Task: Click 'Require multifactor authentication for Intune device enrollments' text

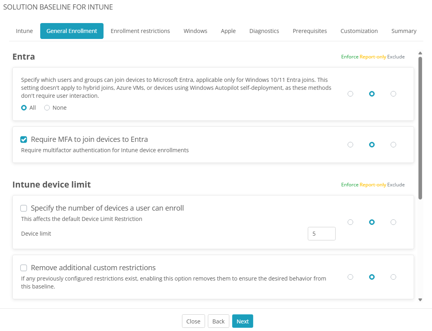Action: pyautogui.click(x=105, y=150)
